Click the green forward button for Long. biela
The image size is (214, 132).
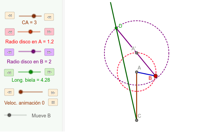coord(50,72)
